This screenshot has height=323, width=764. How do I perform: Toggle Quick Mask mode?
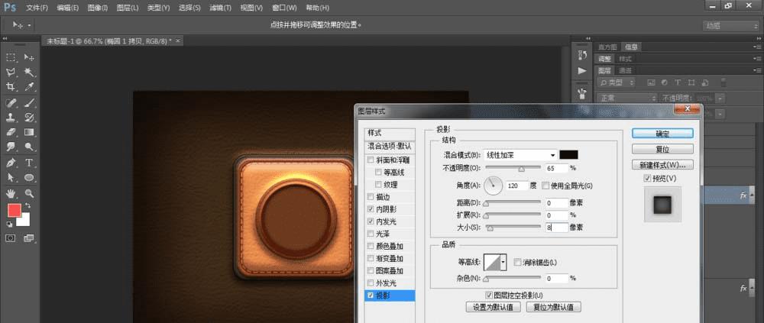11,238
